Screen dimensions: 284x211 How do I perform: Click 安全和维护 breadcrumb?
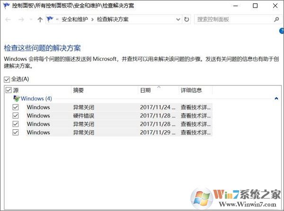(x=75, y=19)
